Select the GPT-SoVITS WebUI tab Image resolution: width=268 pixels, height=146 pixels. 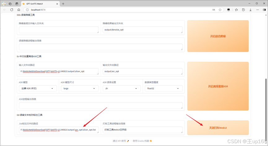click(40, 4)
